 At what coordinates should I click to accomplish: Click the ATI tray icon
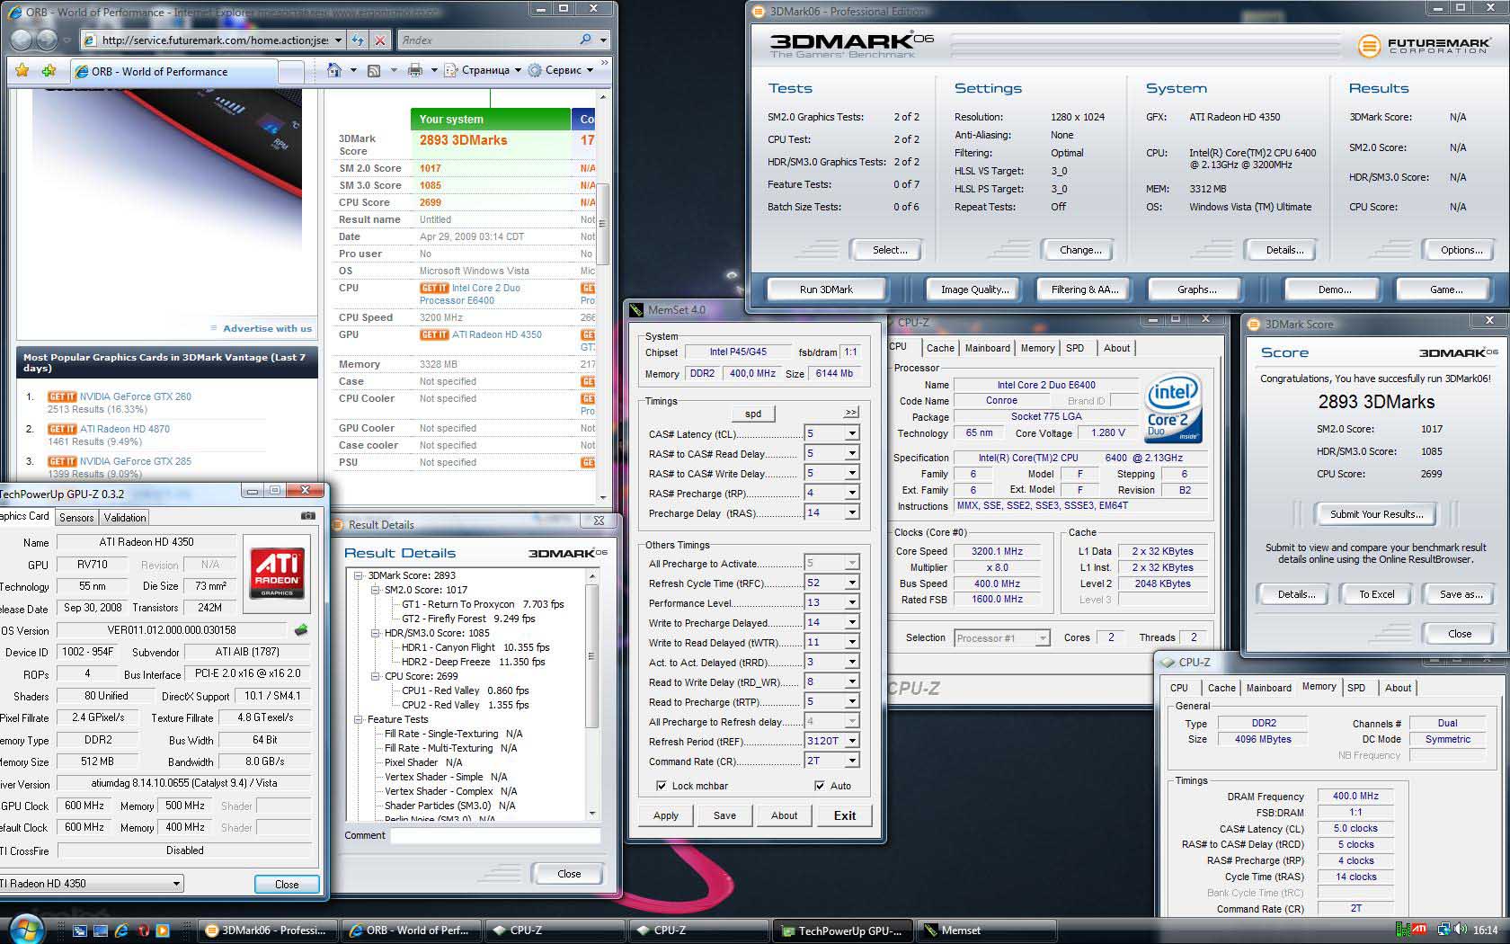click(1420, 930)
